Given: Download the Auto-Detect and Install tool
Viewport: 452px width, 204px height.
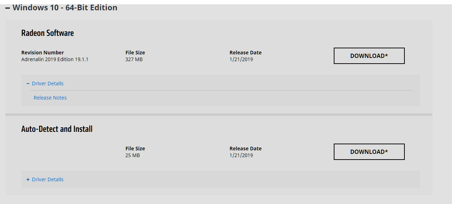Looking at the screenshot, I should point(369,152).
